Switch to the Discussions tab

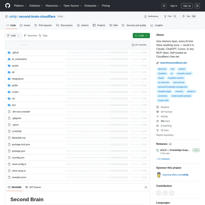point(64,25)
